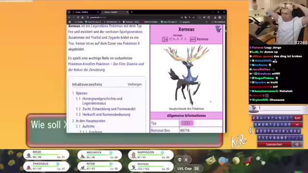Select the second Xerneas browser tab

[x=115, y=12]
